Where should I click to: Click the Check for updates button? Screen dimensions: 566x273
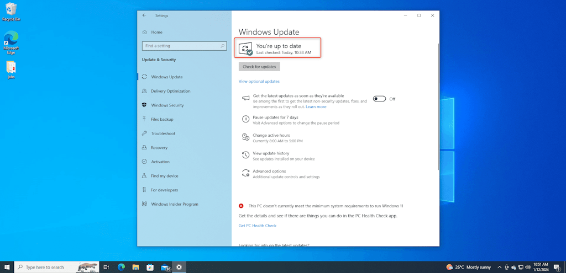click(x=259, y=67)
